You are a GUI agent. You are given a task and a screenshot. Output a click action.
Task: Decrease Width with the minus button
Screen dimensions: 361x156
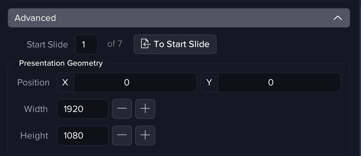click(122, 109)
